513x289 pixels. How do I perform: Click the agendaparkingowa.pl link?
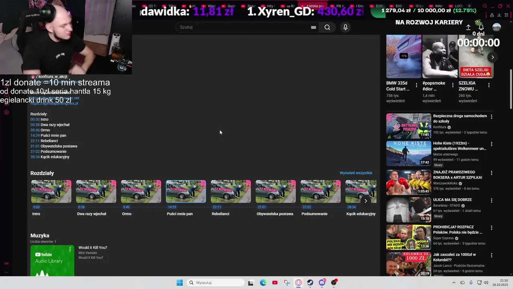54,103
